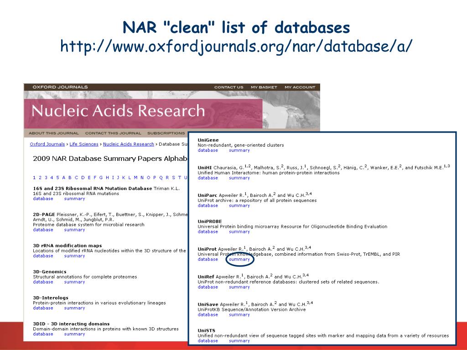Follow the Life Sciences breadcrumb link

pyautogui.click(x=84, y=144)
